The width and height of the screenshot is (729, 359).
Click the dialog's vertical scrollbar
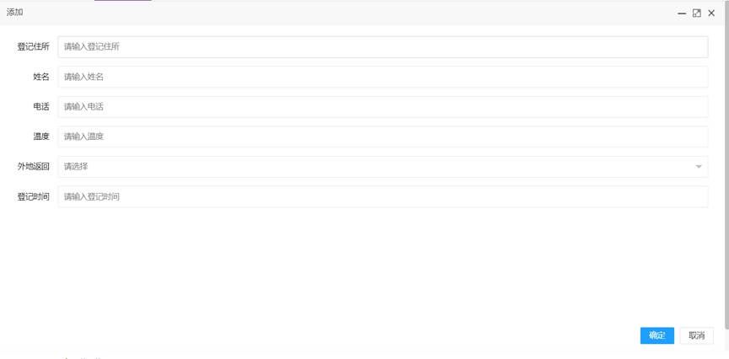click(726, 169)
